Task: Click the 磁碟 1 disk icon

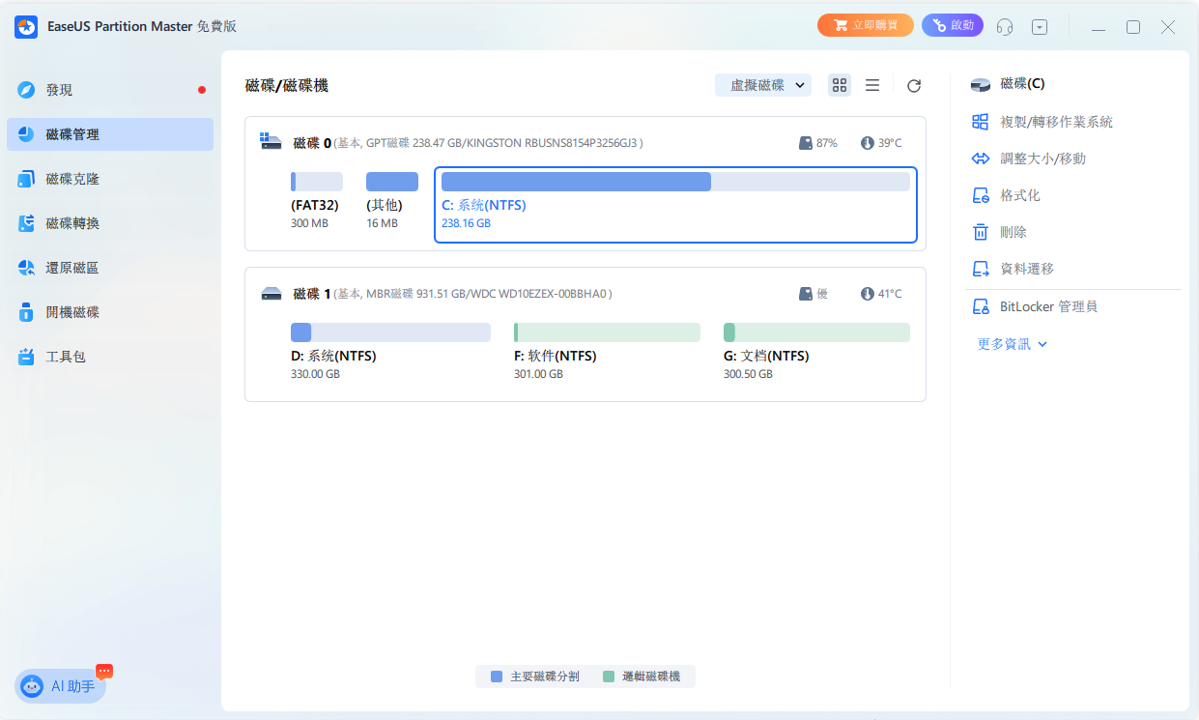Action: tap(271, 294)
